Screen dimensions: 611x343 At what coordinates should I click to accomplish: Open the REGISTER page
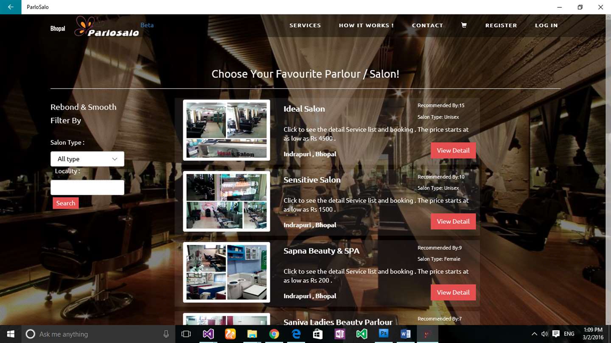501,25
